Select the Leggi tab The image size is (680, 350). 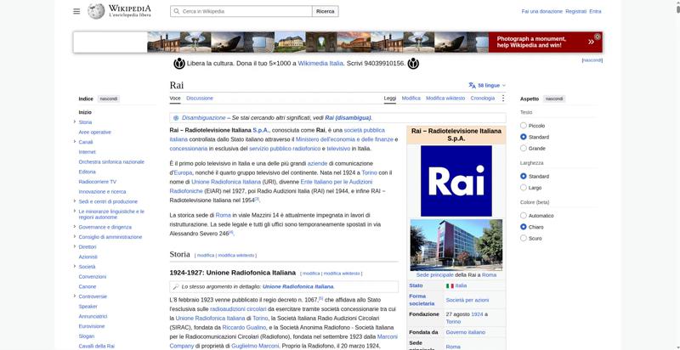click(390, 99)
